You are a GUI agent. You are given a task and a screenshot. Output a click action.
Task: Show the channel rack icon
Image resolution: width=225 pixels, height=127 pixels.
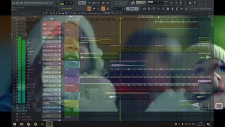tap(154, 9)
